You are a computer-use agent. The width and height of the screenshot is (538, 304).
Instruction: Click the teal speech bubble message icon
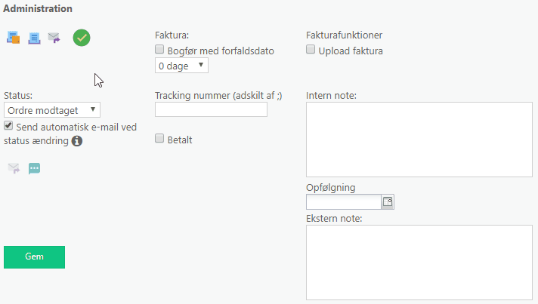coord(34,168)
